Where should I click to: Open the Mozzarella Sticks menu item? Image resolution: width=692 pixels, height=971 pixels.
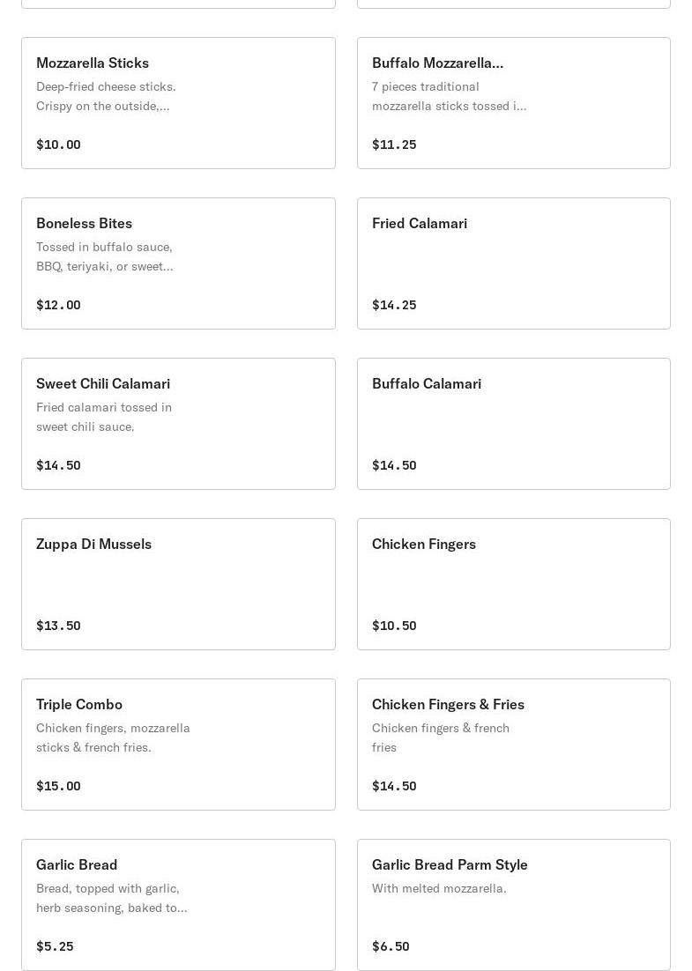pos(178,103)
